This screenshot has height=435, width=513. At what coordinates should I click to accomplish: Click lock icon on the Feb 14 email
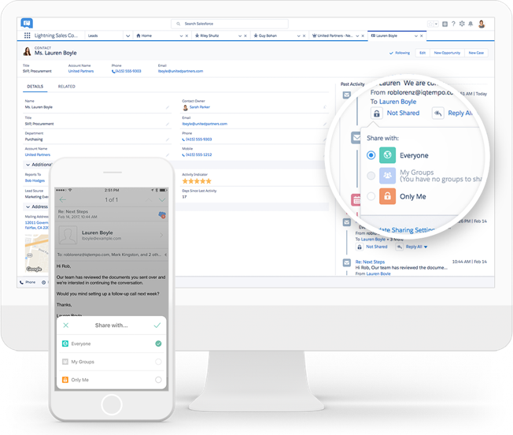click(360, 247)
